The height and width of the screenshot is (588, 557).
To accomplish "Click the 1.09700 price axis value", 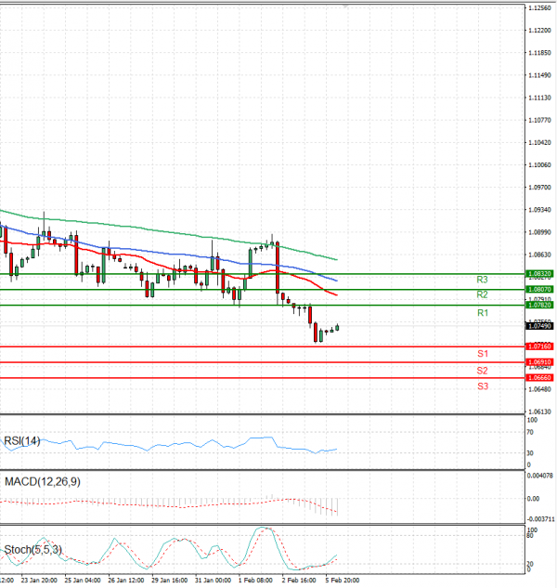I will 539,188.
